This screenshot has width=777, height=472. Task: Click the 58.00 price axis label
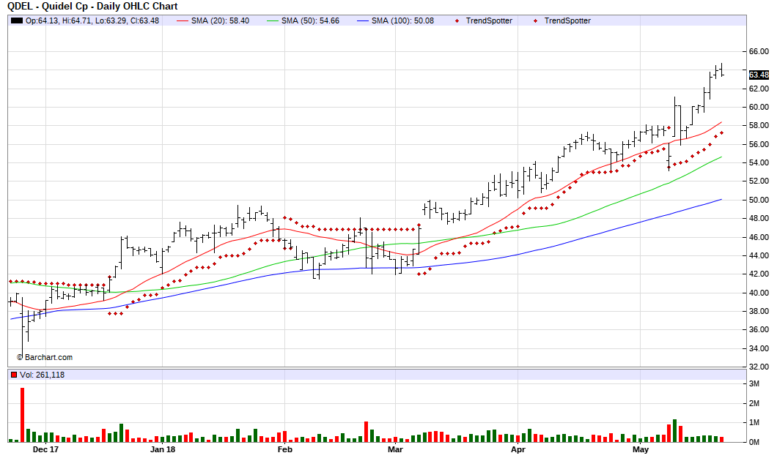[x=759, y=126]
